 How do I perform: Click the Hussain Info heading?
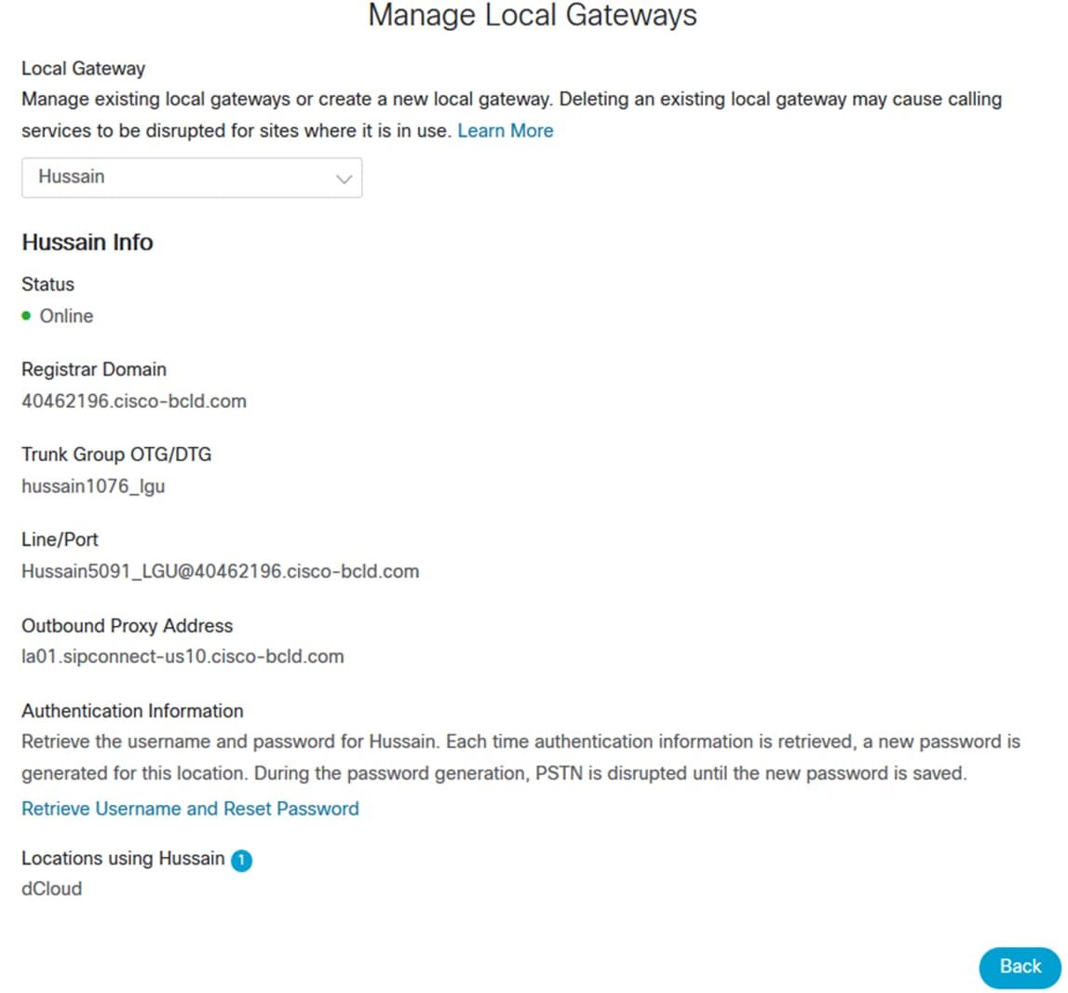pos(87,242)
